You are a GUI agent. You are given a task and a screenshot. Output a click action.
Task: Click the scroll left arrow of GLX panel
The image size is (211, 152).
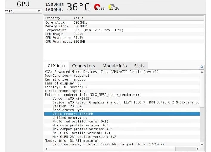(x=46, y=149)
